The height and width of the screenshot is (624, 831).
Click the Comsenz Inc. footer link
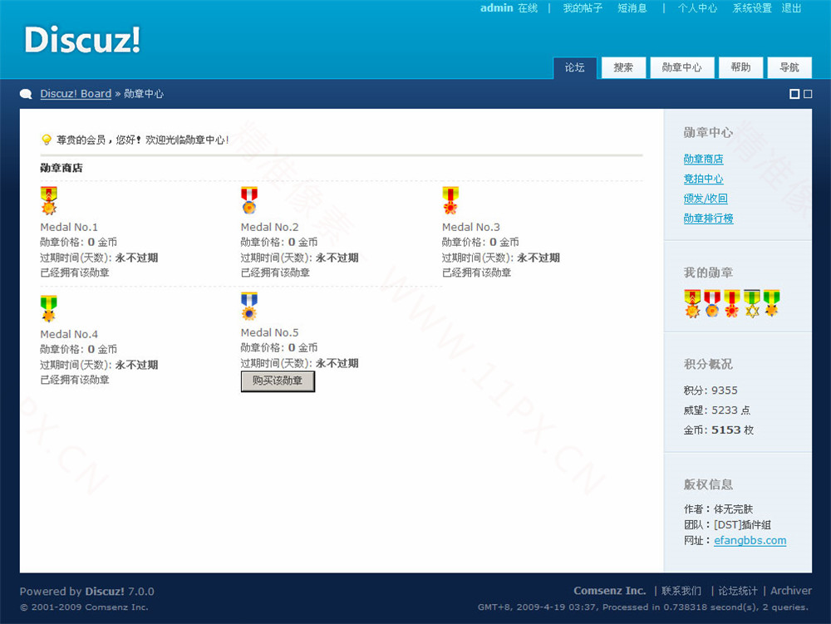click(609, 591)
